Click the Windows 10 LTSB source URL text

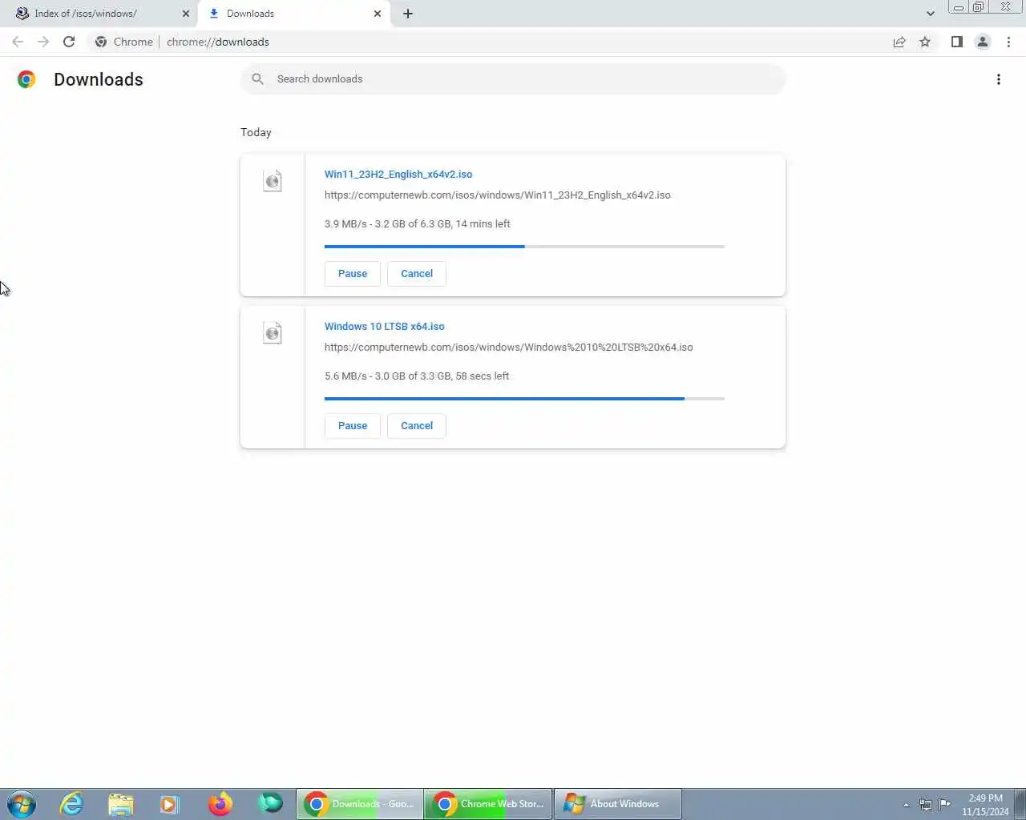point(509,347)
